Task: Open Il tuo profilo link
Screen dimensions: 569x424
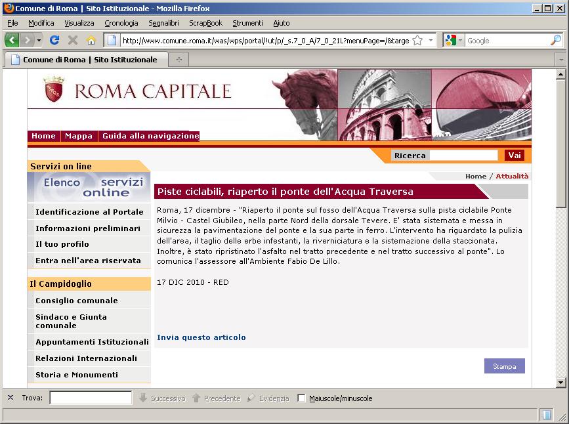Action: 62,244
